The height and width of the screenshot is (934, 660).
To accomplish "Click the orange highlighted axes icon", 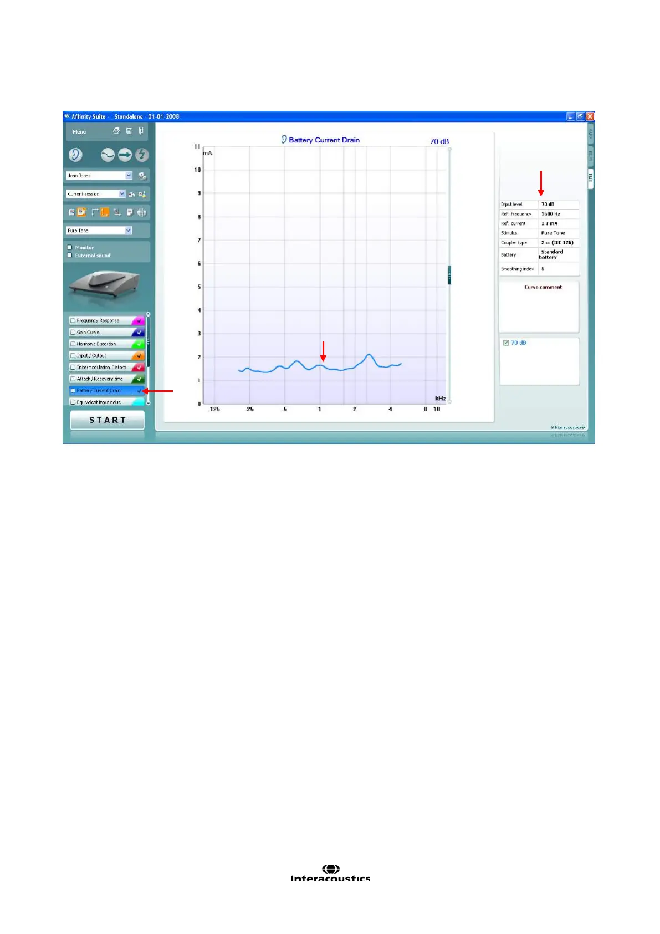I will [104, 212].
